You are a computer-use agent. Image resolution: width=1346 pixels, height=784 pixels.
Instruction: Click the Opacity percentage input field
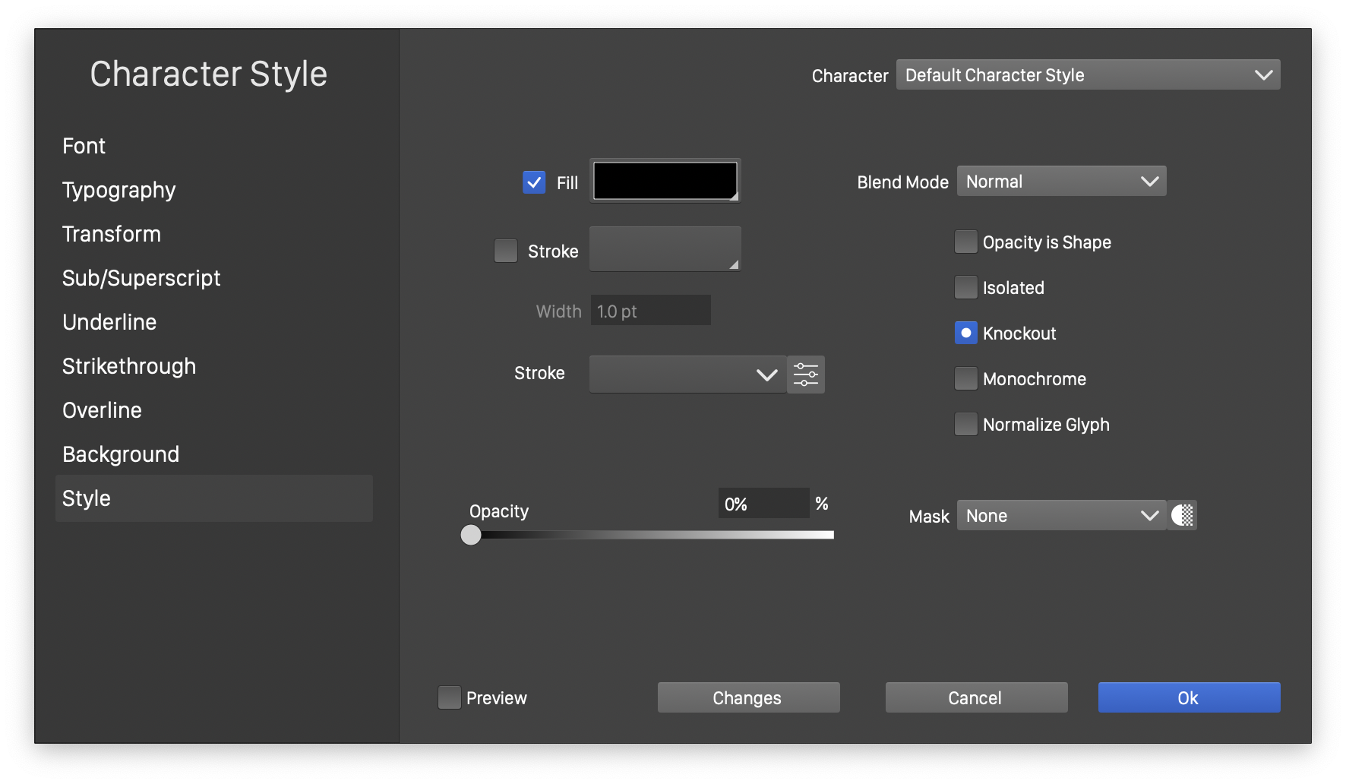click(x=763, y=504)
